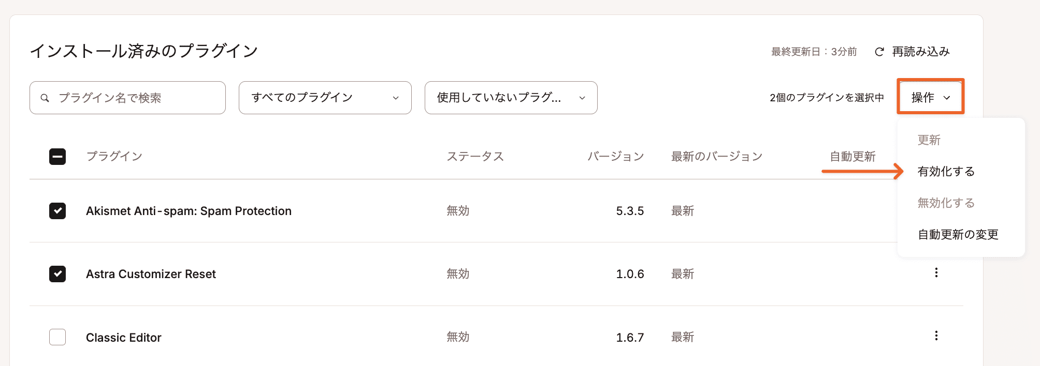This screenshot has width=1040, height=366.
Task: Select 自動更新の変更 in the menu
Action: (x=959, y=234)
